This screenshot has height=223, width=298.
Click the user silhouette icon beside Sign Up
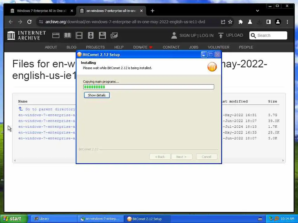174,35
